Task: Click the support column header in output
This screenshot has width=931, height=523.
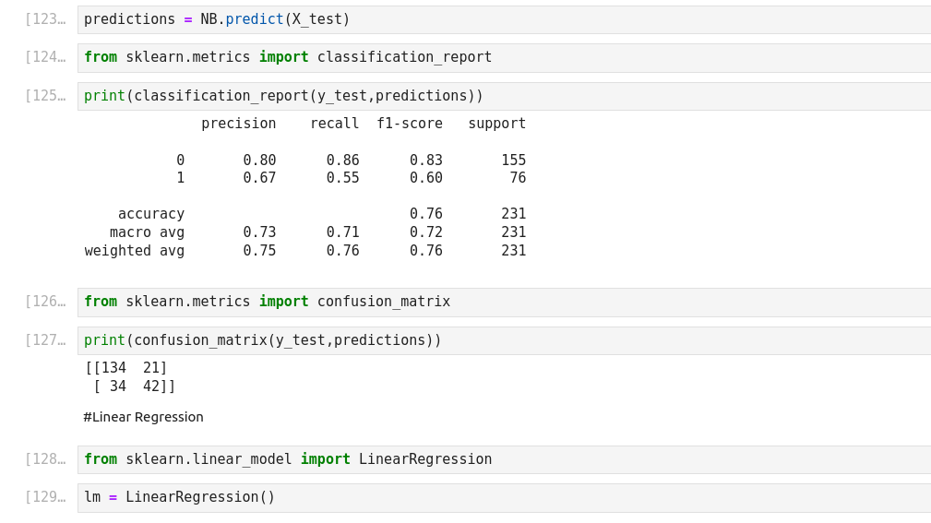Action: pos(496,124)
